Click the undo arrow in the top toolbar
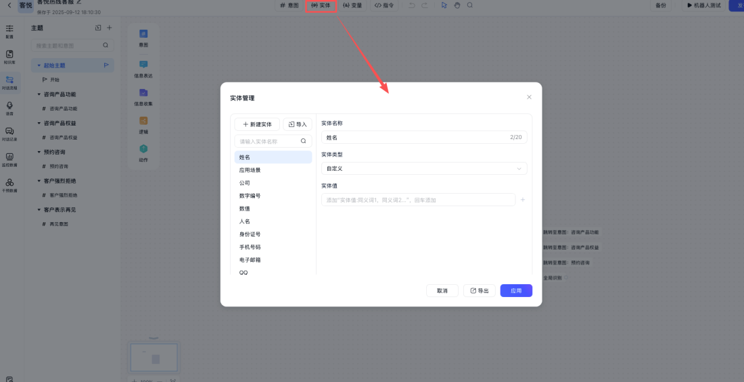This screenshot has height=382, width=744. pos(411,5)
